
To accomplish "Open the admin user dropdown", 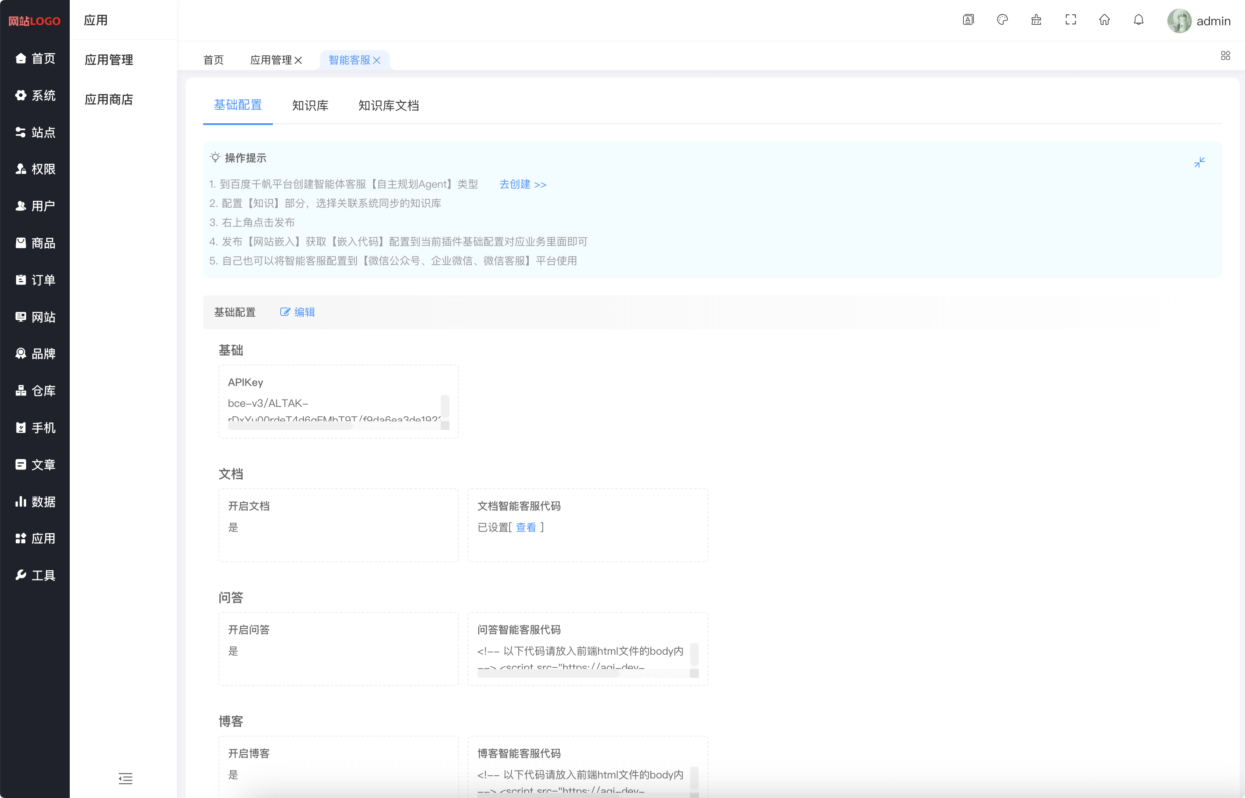I will (1199, 21).
